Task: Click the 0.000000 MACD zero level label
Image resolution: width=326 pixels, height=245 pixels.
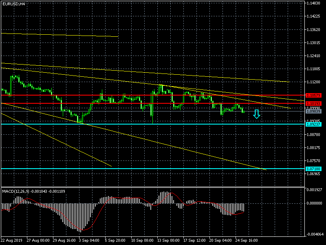Action: [315, 203]
